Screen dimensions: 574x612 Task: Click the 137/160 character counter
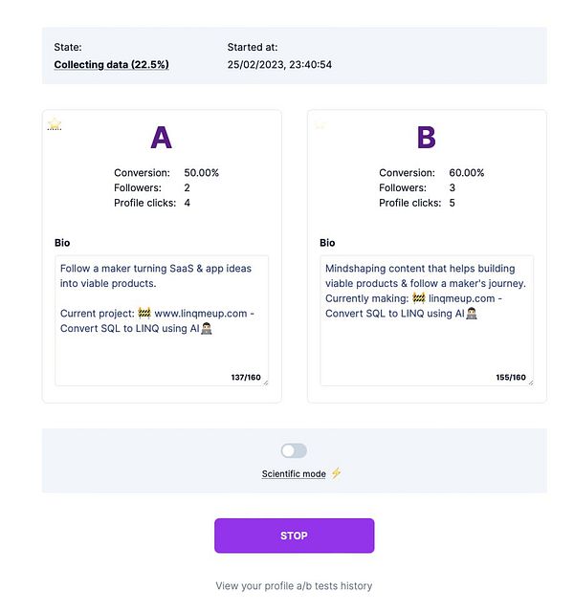(x=245, y=378)
